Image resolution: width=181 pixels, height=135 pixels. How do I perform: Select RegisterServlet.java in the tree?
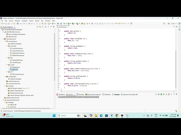[x=18, y=53]
